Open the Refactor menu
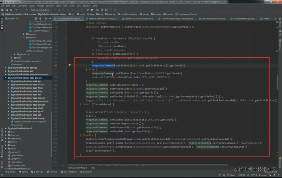The width and height of the screenshot is (282, 178). tap(50, 6)
